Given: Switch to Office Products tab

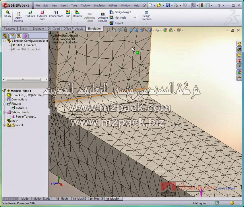Looking at the screenshot, I should coord(73,28).
